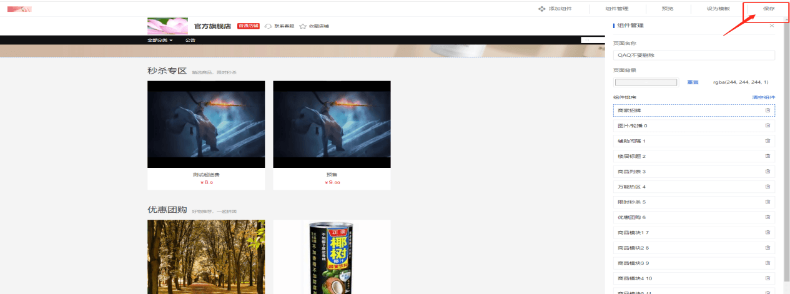Click the 收藏店铺 link in shop header
This screenshot has height=294, width=790.
[x=318, y=26]
